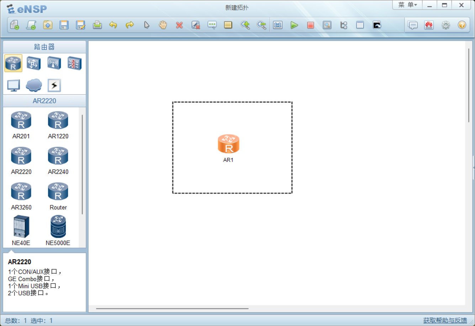Click the 选中: 1 status bar entry
475x326 pixels.
(42, 321)
